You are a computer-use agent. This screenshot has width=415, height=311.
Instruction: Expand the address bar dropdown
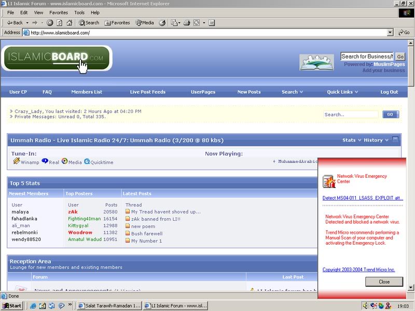click(x=390, y=33)
